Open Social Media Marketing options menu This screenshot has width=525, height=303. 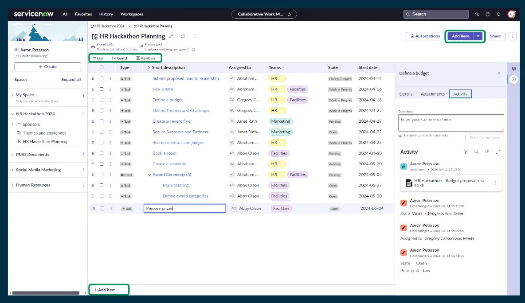tap(83, 170)
